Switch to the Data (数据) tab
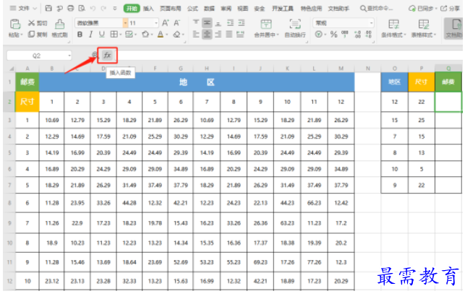The width and height of the screenshot is (465, 299). click(209, 8)
